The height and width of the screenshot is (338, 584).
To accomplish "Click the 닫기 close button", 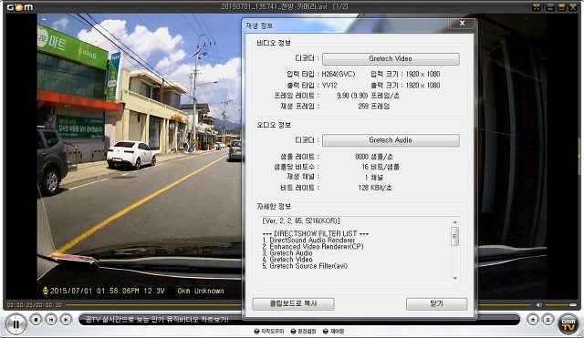I will pyautogui.click(x=436, y=303).
